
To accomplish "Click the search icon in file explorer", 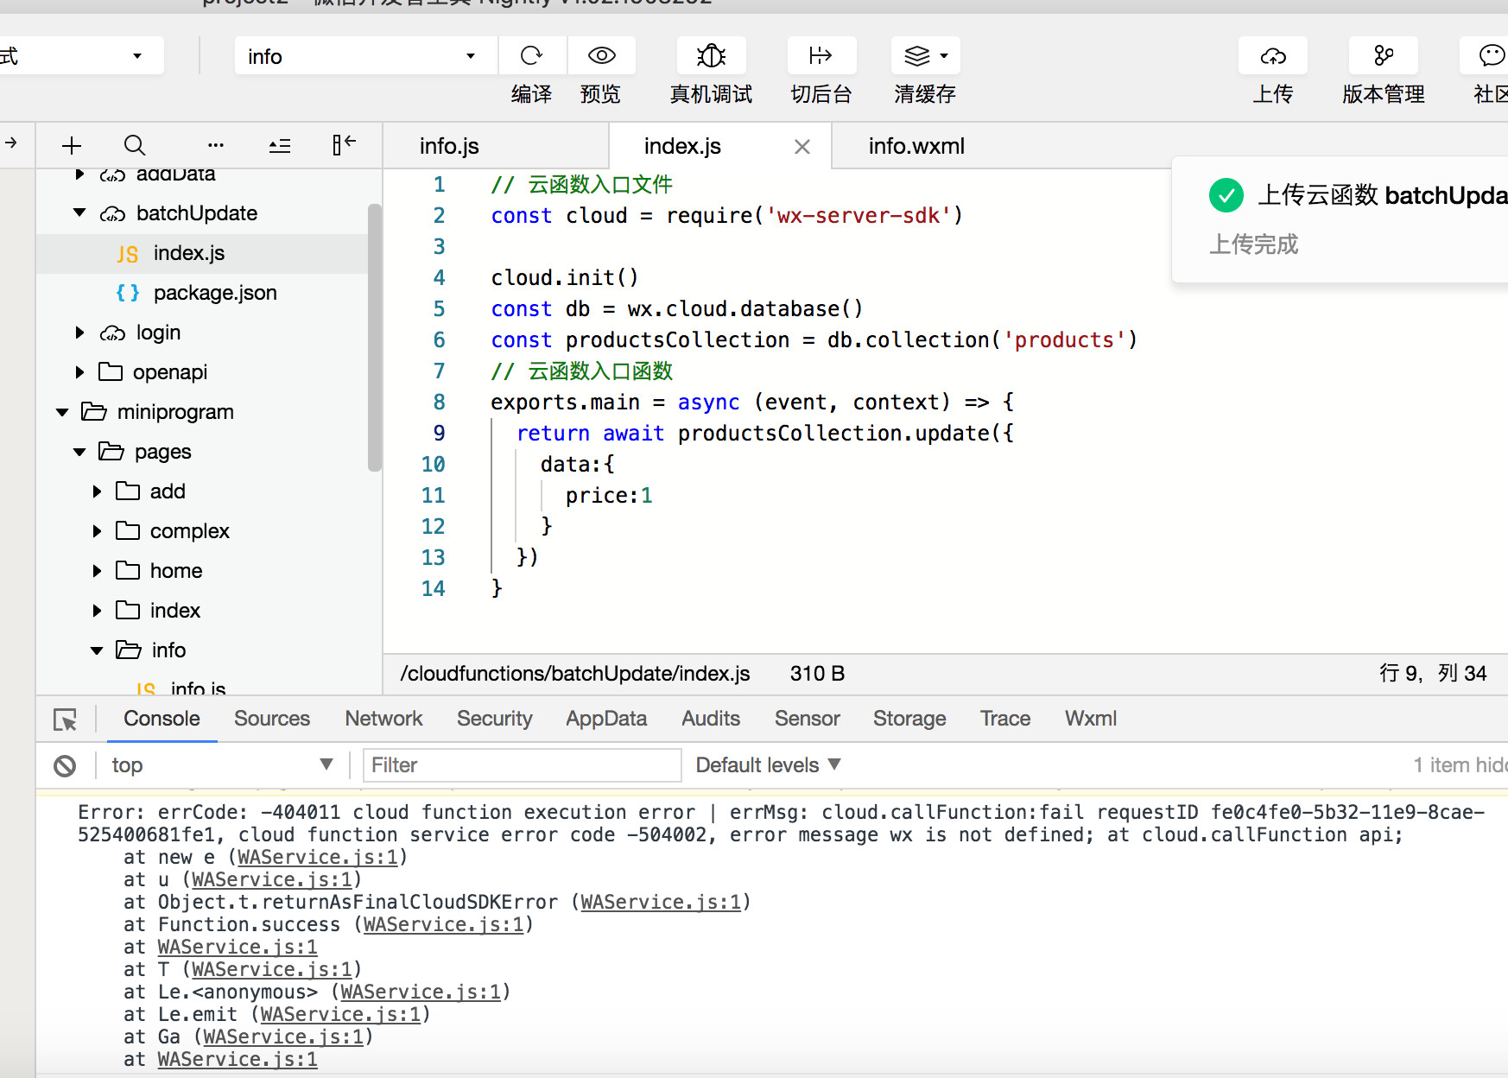I will click(135, 145).
